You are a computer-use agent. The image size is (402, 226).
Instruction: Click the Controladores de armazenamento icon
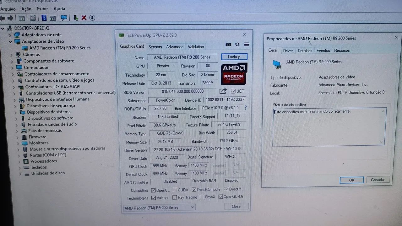(20, 74)
